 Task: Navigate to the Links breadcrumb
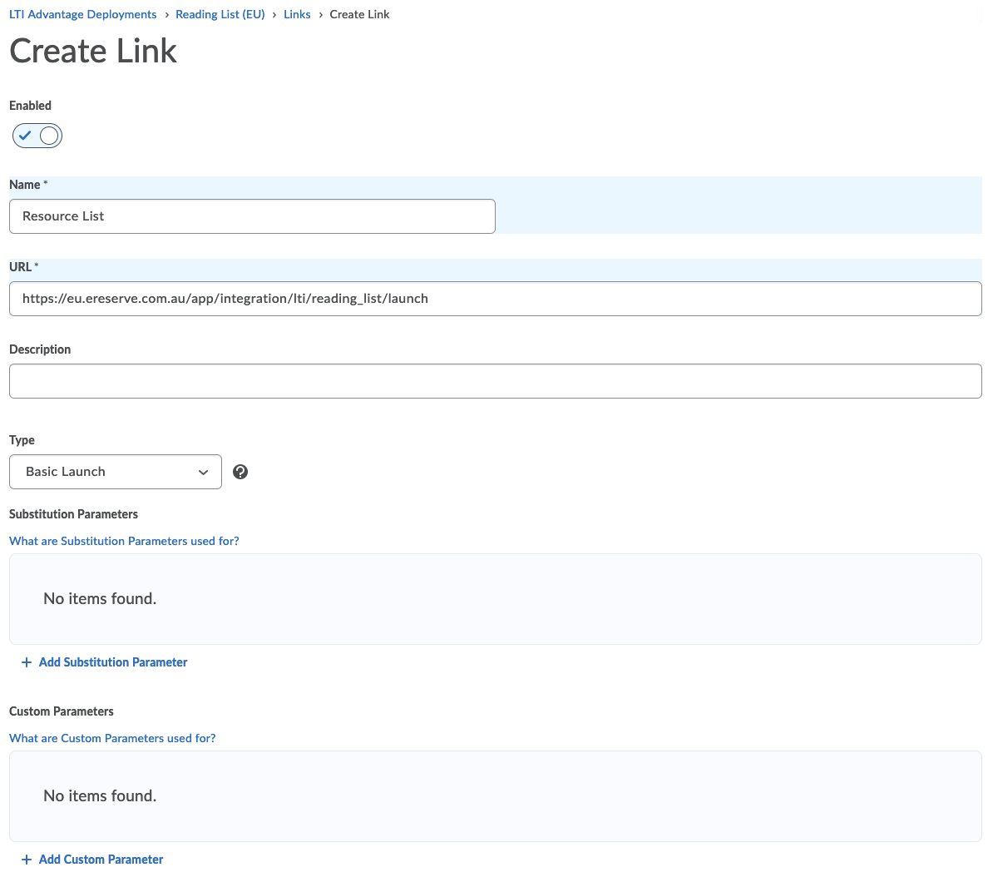coord(297,14)
